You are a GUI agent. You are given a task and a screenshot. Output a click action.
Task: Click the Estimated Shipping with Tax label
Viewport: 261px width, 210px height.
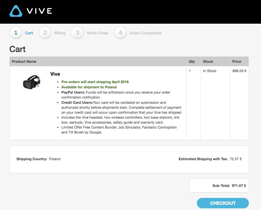click(x=203, y=159)
